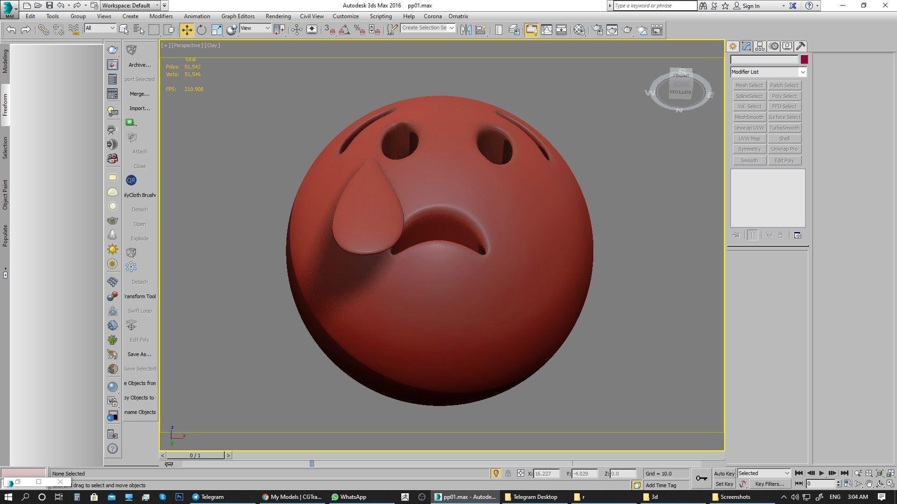Click the Zoom Extents All icon
The image size is (897, 504).
tap(890, 473)
